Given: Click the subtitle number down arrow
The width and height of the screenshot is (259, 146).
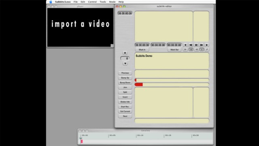Looking at the screenshot, I should pyautogui.click(x=125, y=64).
